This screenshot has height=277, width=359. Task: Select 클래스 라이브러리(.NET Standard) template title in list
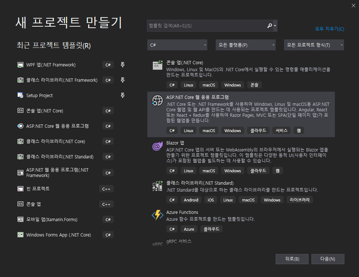(200, 183)
